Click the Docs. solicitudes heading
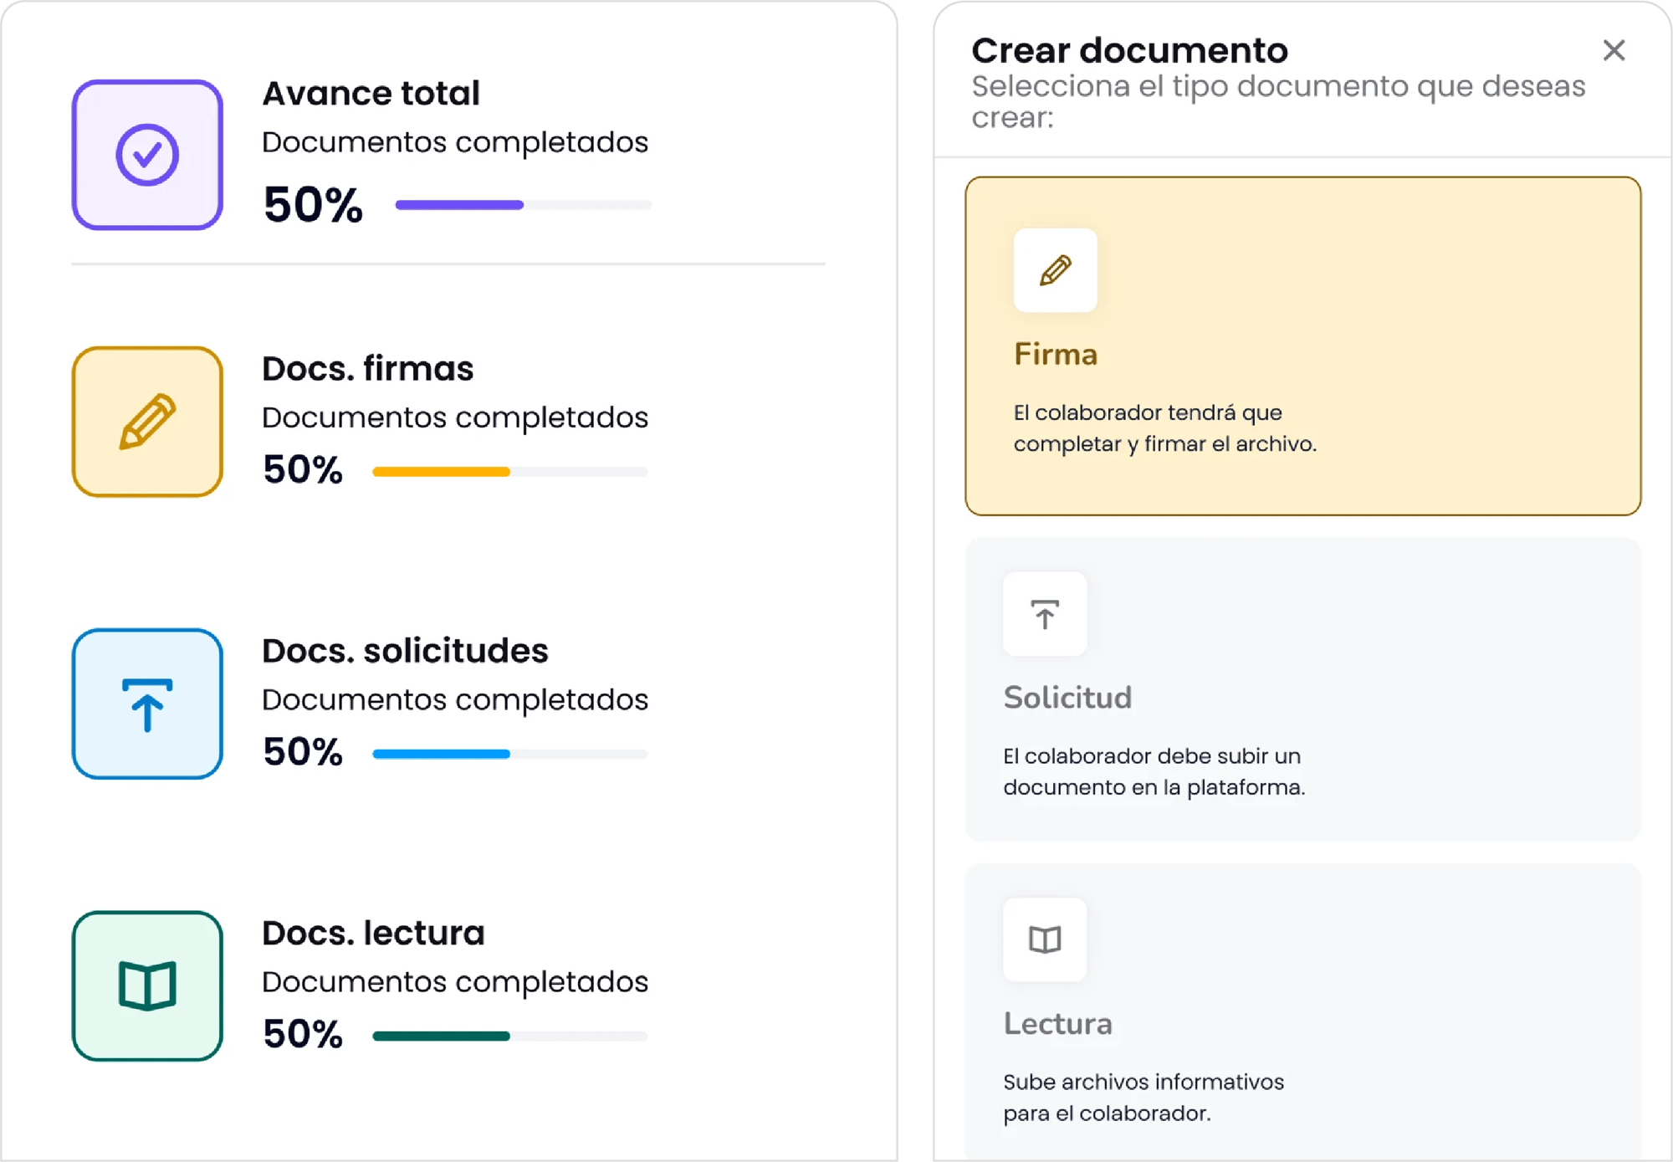 (405, 650)
